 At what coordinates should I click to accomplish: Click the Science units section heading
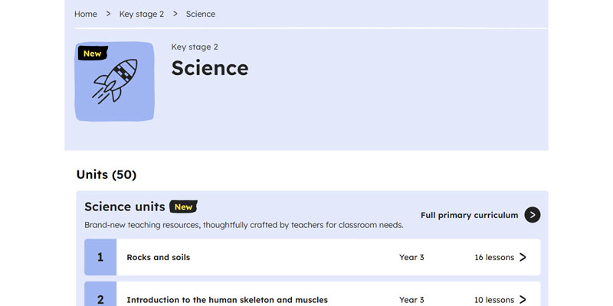[x=125, y=207]
